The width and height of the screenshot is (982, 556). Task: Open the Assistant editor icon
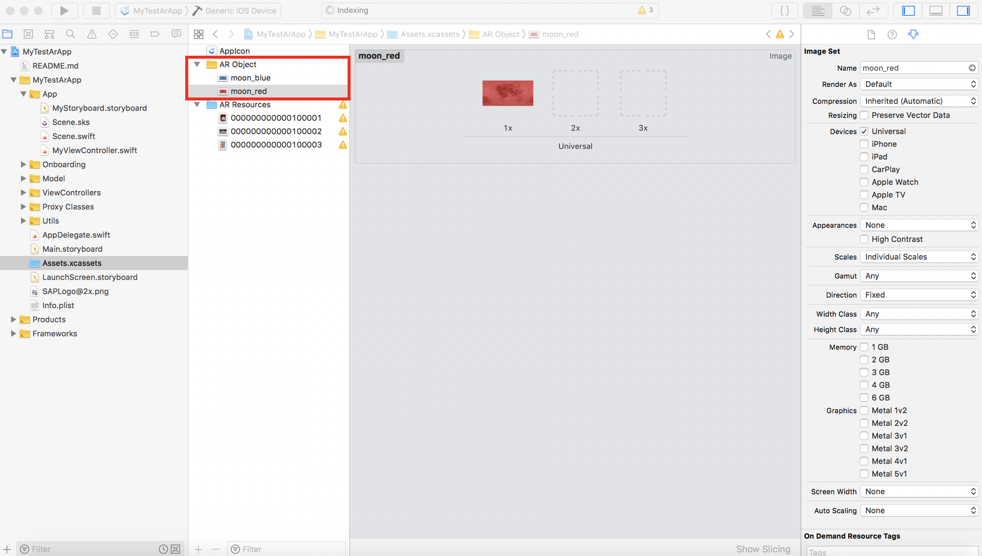845,10
